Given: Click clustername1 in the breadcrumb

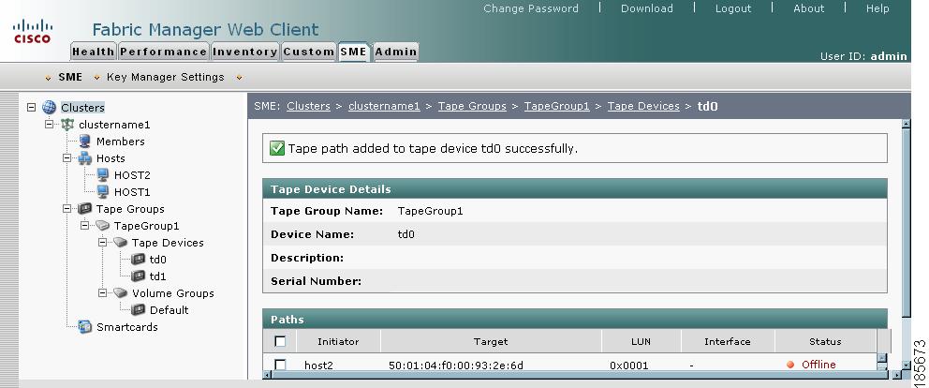Looking at the screenshot, I should (x=384, y=106).
